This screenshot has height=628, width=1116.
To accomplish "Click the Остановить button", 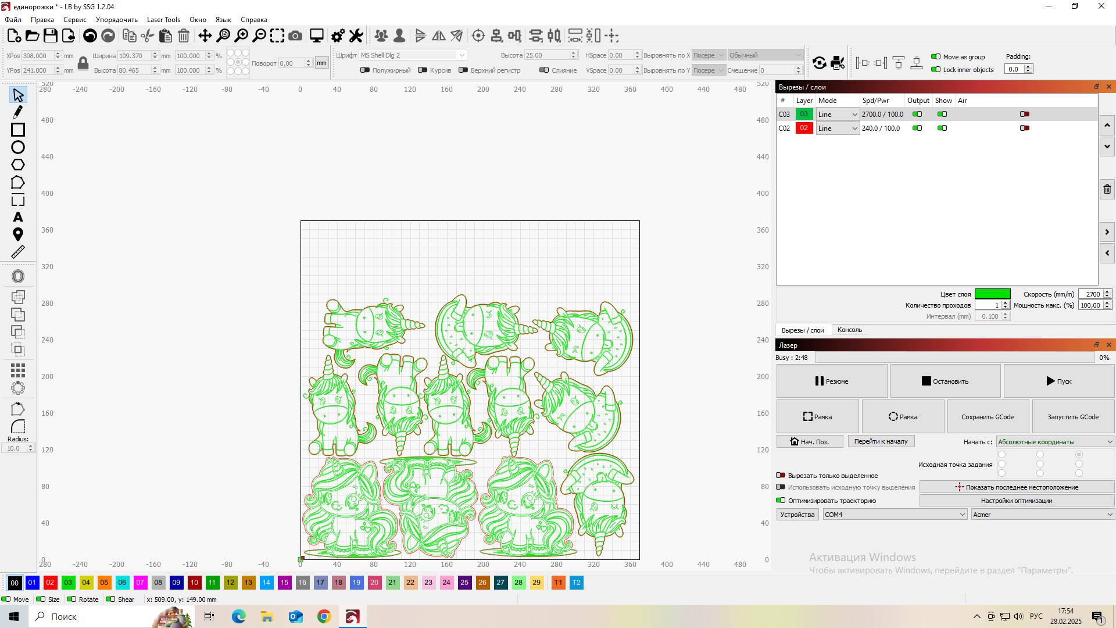I will click(945, 381).
